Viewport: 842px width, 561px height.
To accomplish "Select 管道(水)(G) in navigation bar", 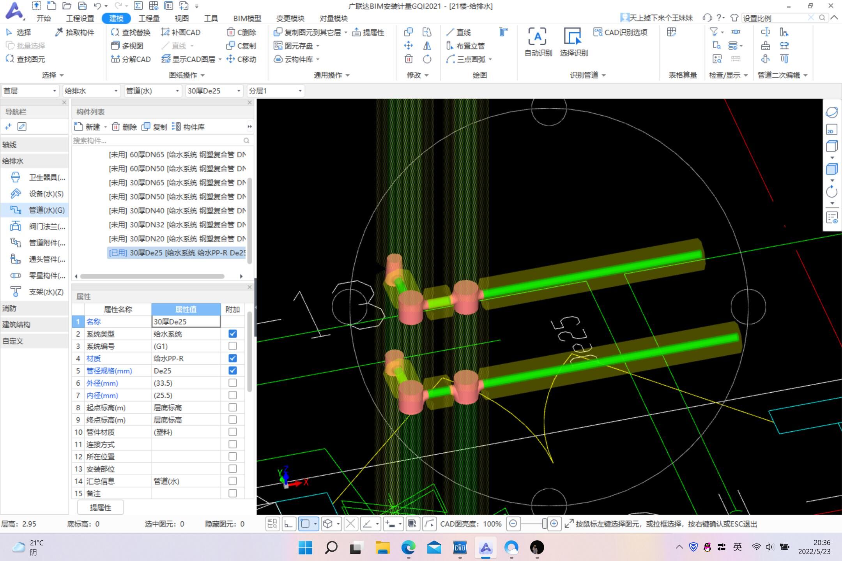I will (35, 210).
